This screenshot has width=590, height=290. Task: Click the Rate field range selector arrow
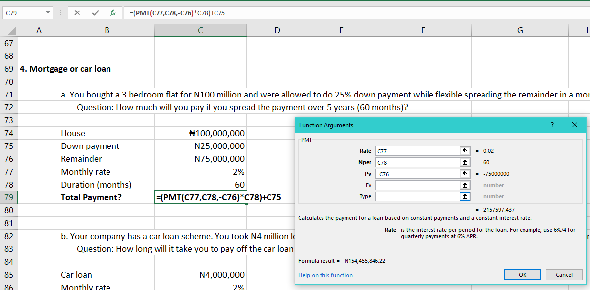(465, 151)
